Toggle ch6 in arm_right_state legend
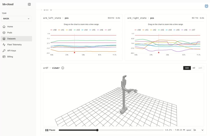Image resolution: width=210 pixels, height=136 pixels. click(184, 30)
